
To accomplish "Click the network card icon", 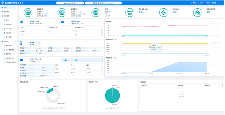I will [x=21, y=60].
